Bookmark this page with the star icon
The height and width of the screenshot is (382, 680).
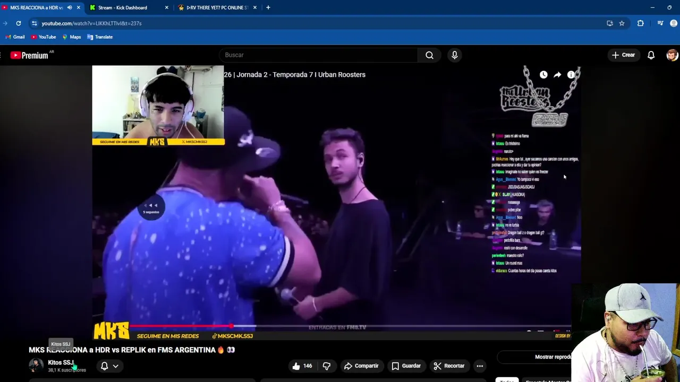(x=622, y=23)
